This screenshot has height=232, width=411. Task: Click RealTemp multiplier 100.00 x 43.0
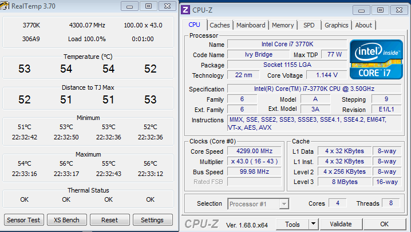(x=143, y=25)
